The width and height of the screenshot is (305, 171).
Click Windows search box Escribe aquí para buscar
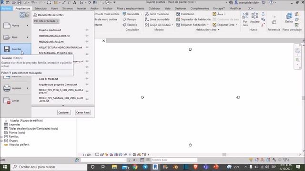(x=49, y=167)
